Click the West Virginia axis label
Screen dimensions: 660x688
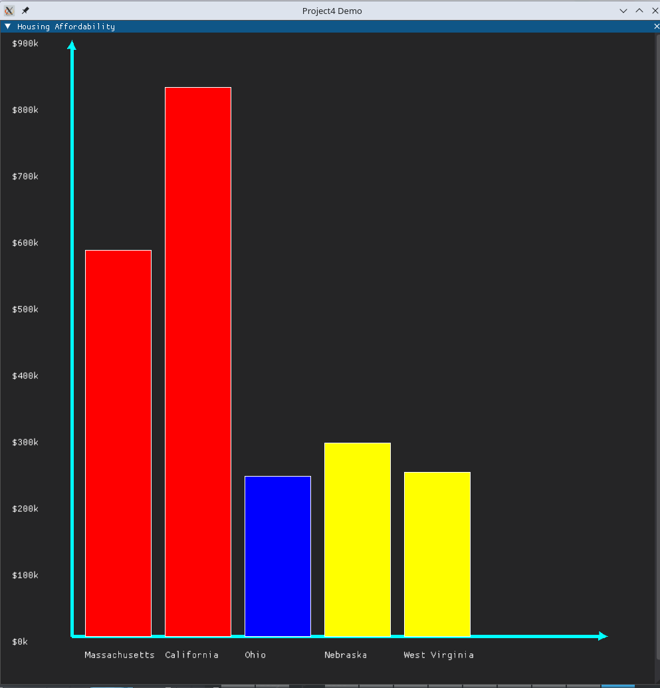[439, 655]
